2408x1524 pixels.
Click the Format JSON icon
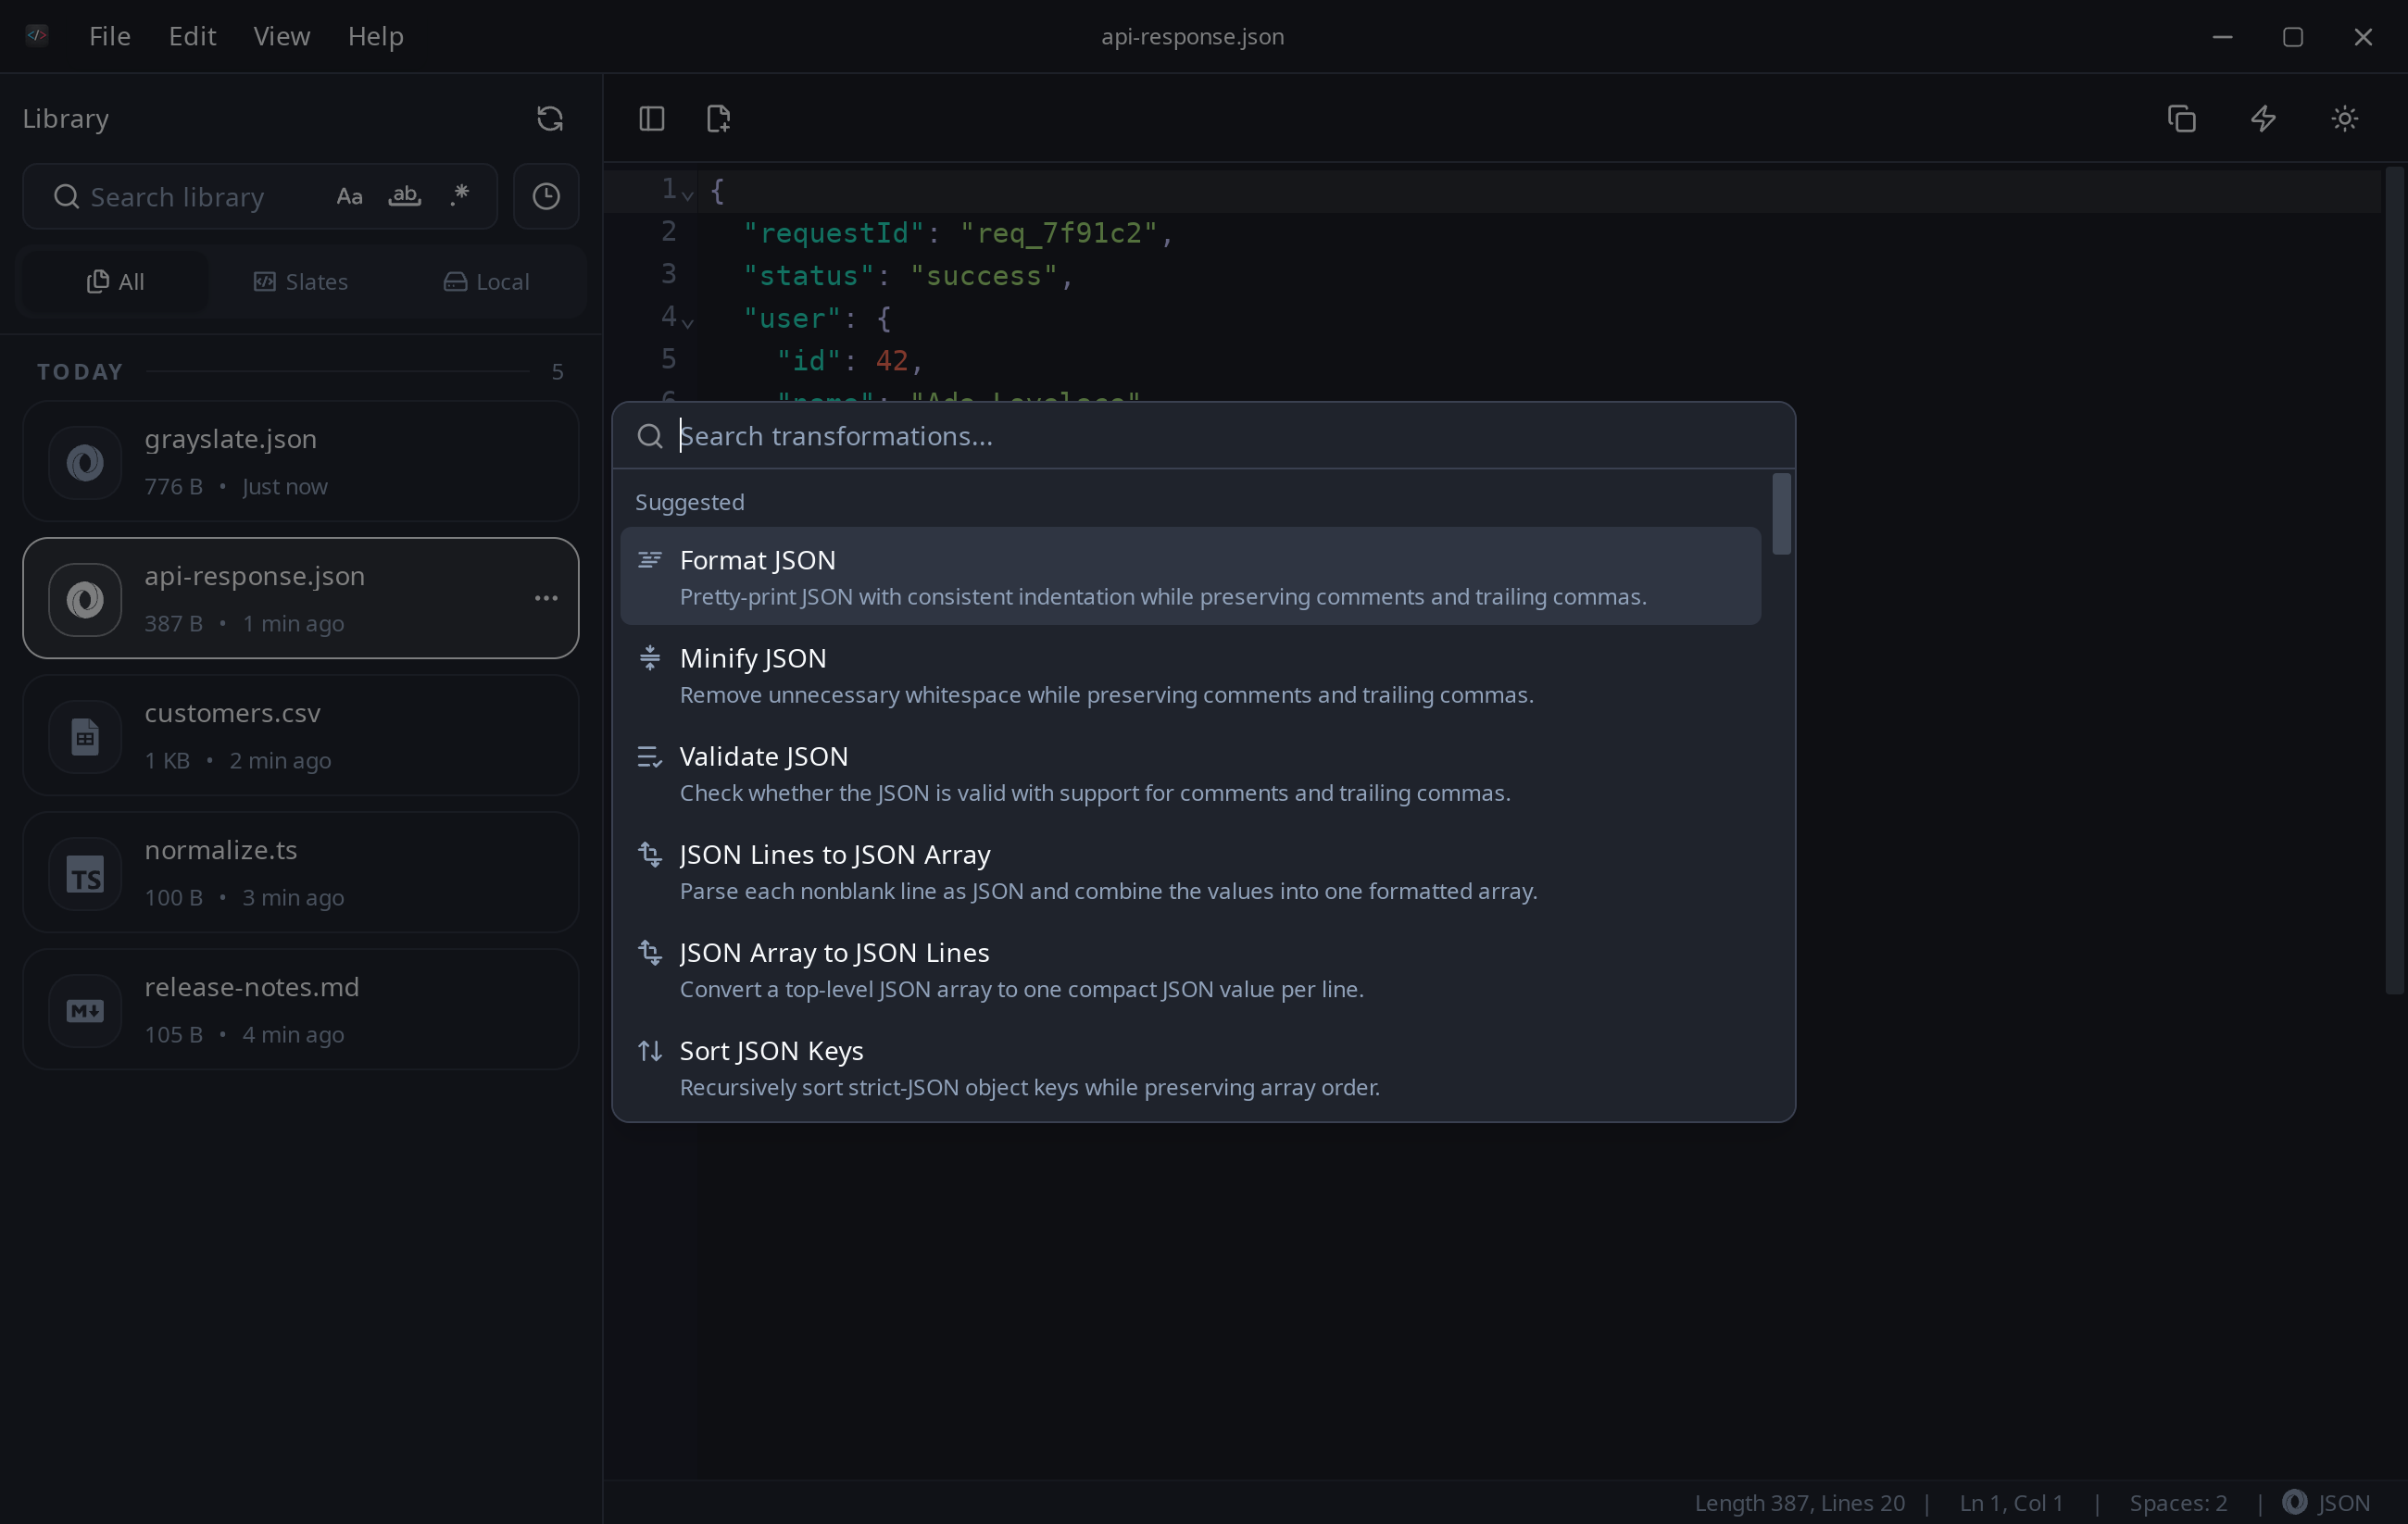point(650,560)
